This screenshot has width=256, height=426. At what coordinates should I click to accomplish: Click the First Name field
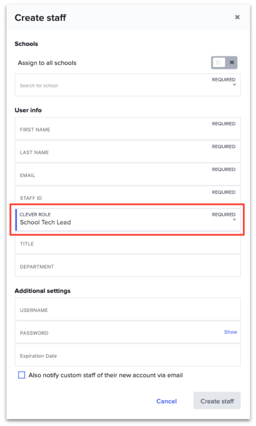point(113,129)
